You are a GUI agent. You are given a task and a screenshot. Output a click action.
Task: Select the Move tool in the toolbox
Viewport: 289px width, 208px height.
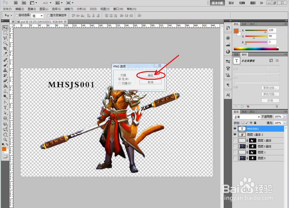(x=5, y=28)
